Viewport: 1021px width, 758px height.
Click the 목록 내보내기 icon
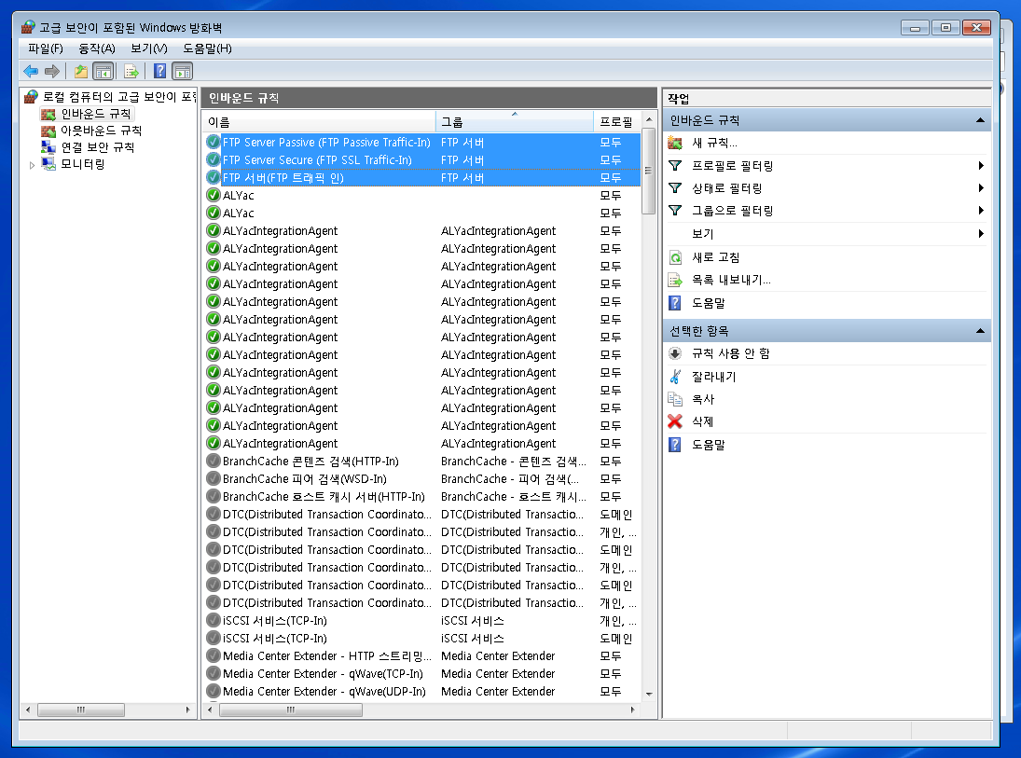675,280
